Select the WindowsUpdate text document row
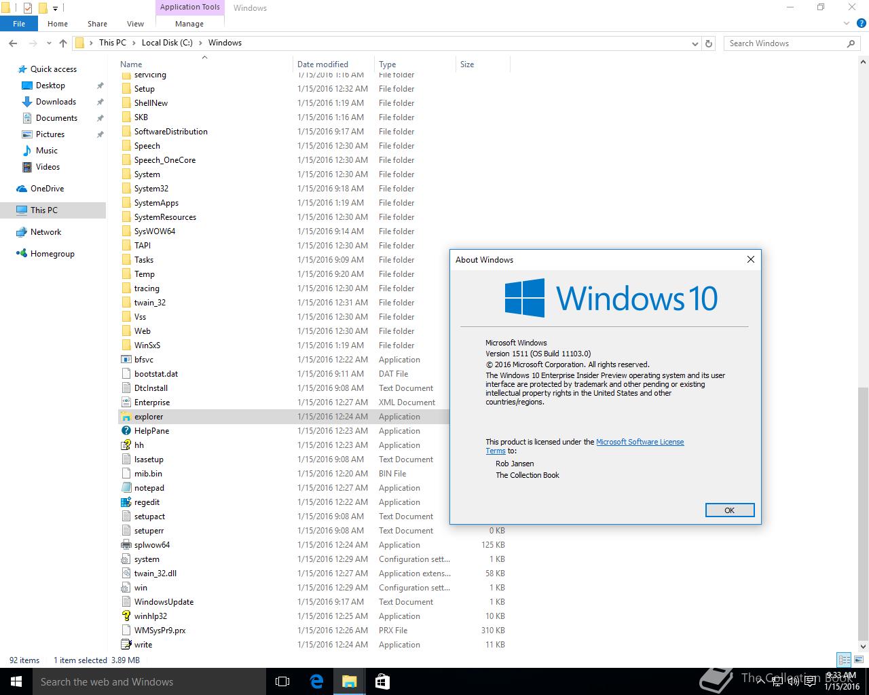The height and width of the screenshot is (695, 869). pos(312,602)
